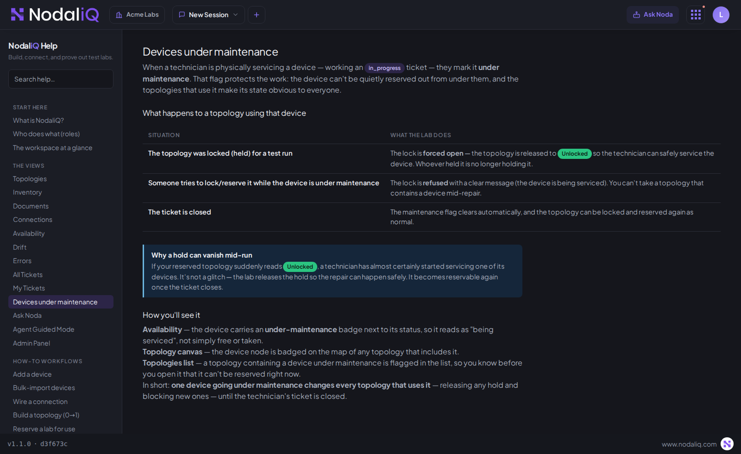Open the user avatar labeled L

coord(721,15)
